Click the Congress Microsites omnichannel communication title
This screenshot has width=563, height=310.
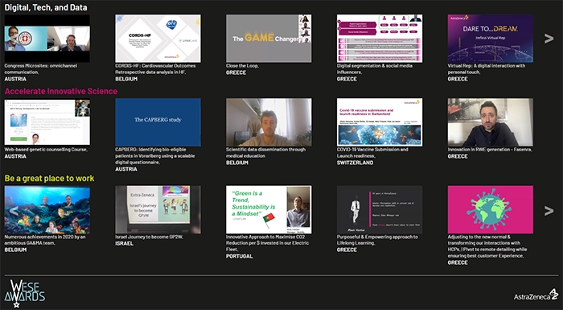(40, 69)
